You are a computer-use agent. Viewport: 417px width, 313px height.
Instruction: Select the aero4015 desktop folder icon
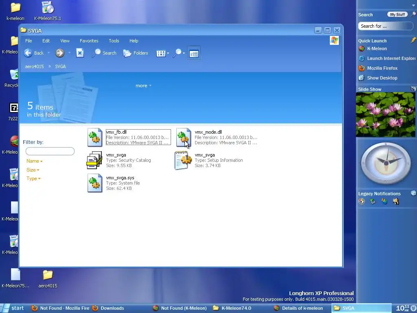click(x=48, y=275)
